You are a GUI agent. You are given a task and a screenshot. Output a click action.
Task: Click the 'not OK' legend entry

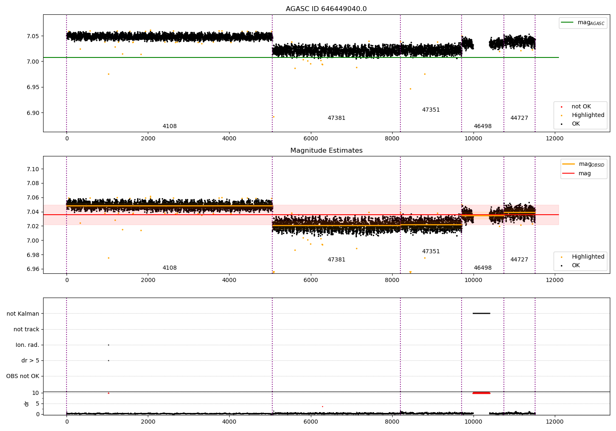click(581, 107)
